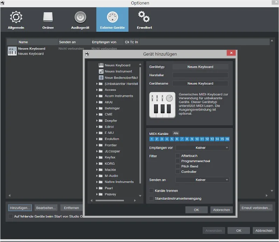Click the E-MU folder icon
279x242 pixels.
[100, 133]
